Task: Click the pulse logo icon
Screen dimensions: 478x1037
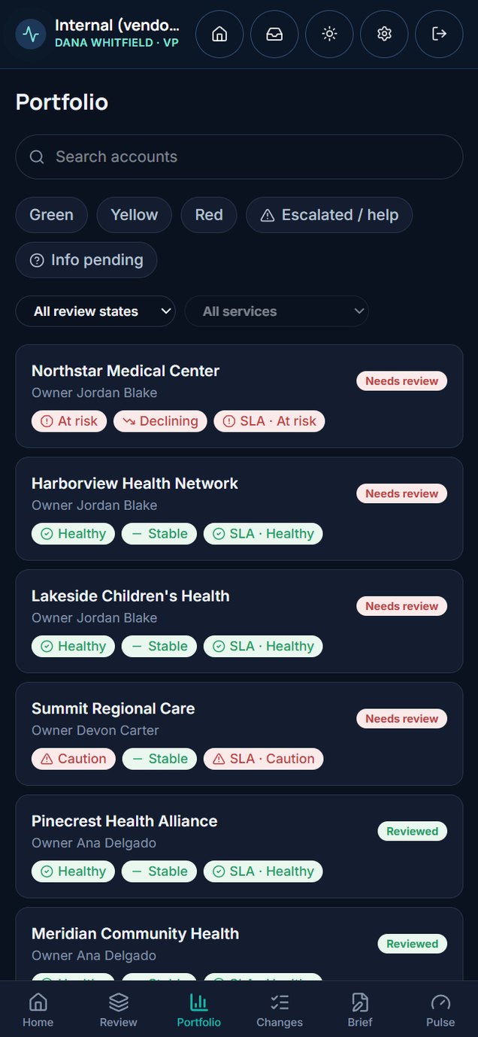Action: (31, 34)
